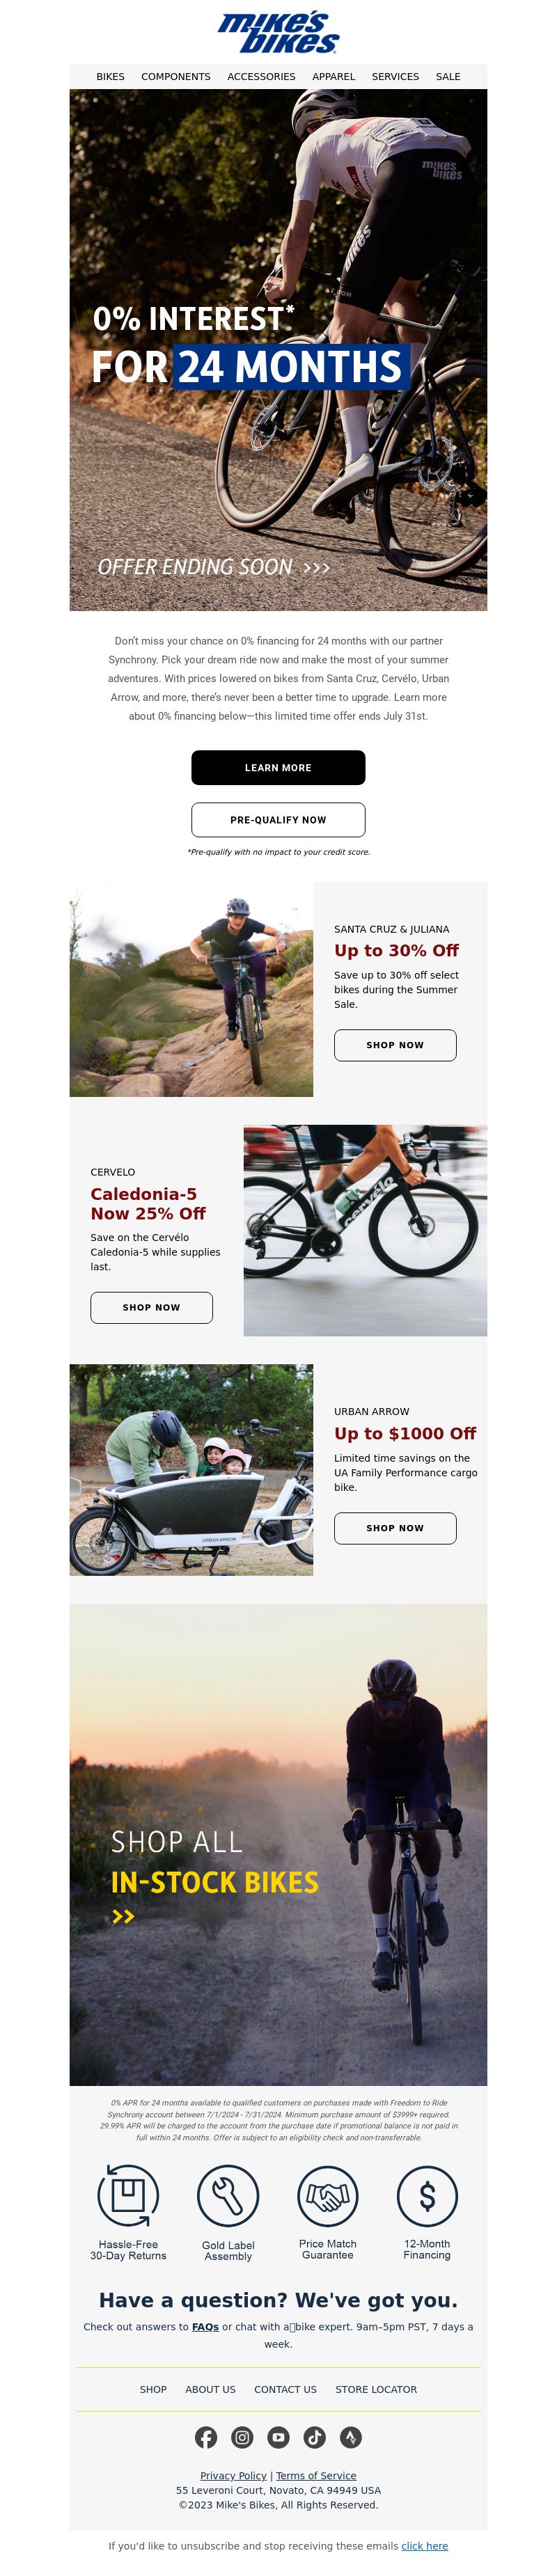Click the Price Match Guarantee handshake icon
This screenshot has width=557, height=2576.
[328, 2196]
